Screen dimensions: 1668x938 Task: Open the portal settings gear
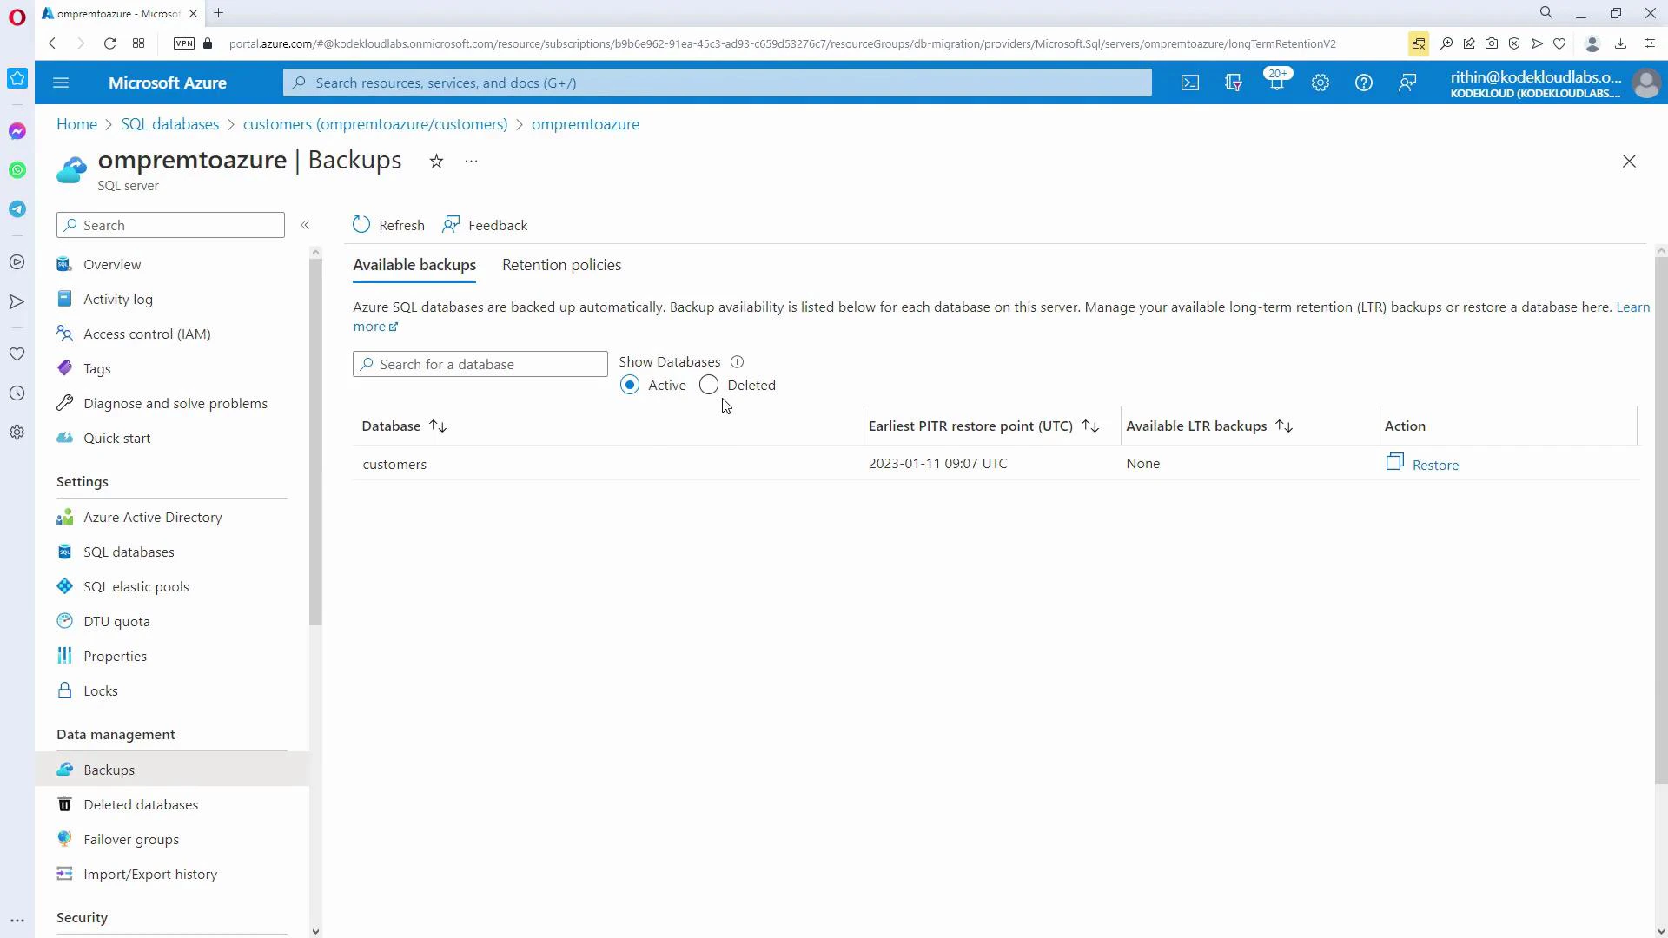[1320, 83]
